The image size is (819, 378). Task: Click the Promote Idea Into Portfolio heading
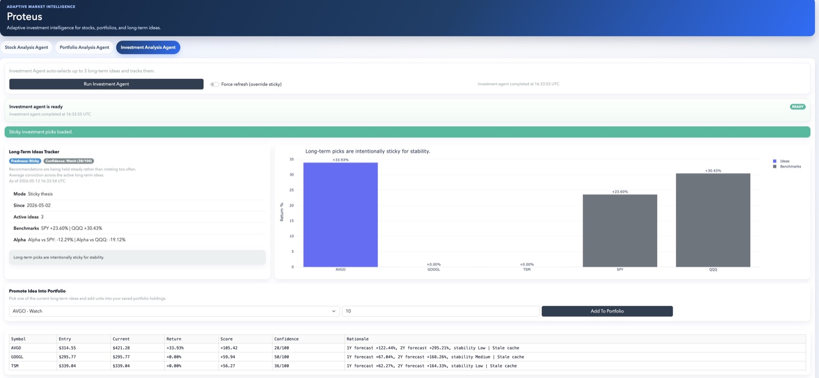pos(37,291)
